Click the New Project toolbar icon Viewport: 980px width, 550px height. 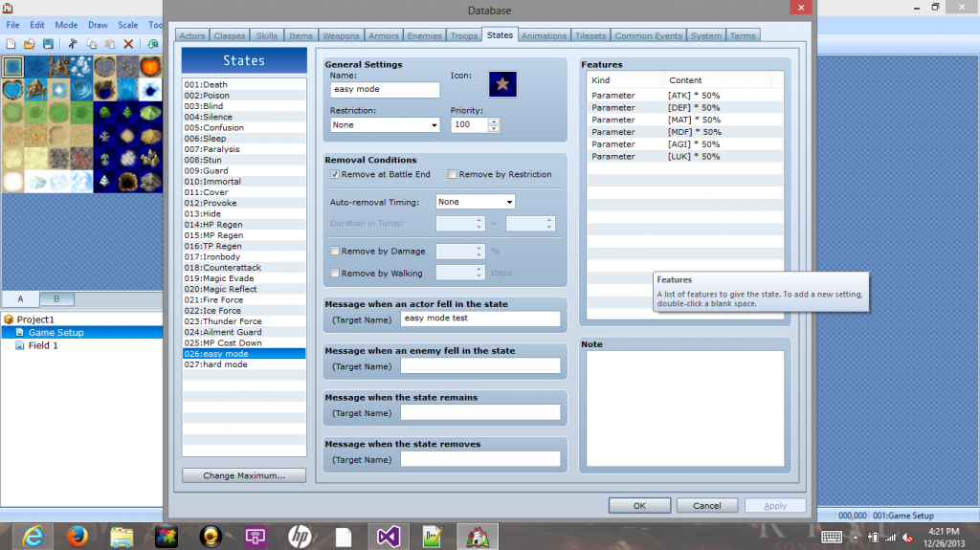tap(11, 44)
